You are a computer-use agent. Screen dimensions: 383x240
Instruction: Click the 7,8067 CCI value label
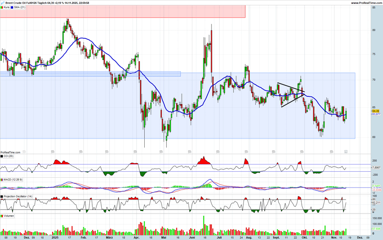pos(376,168)
